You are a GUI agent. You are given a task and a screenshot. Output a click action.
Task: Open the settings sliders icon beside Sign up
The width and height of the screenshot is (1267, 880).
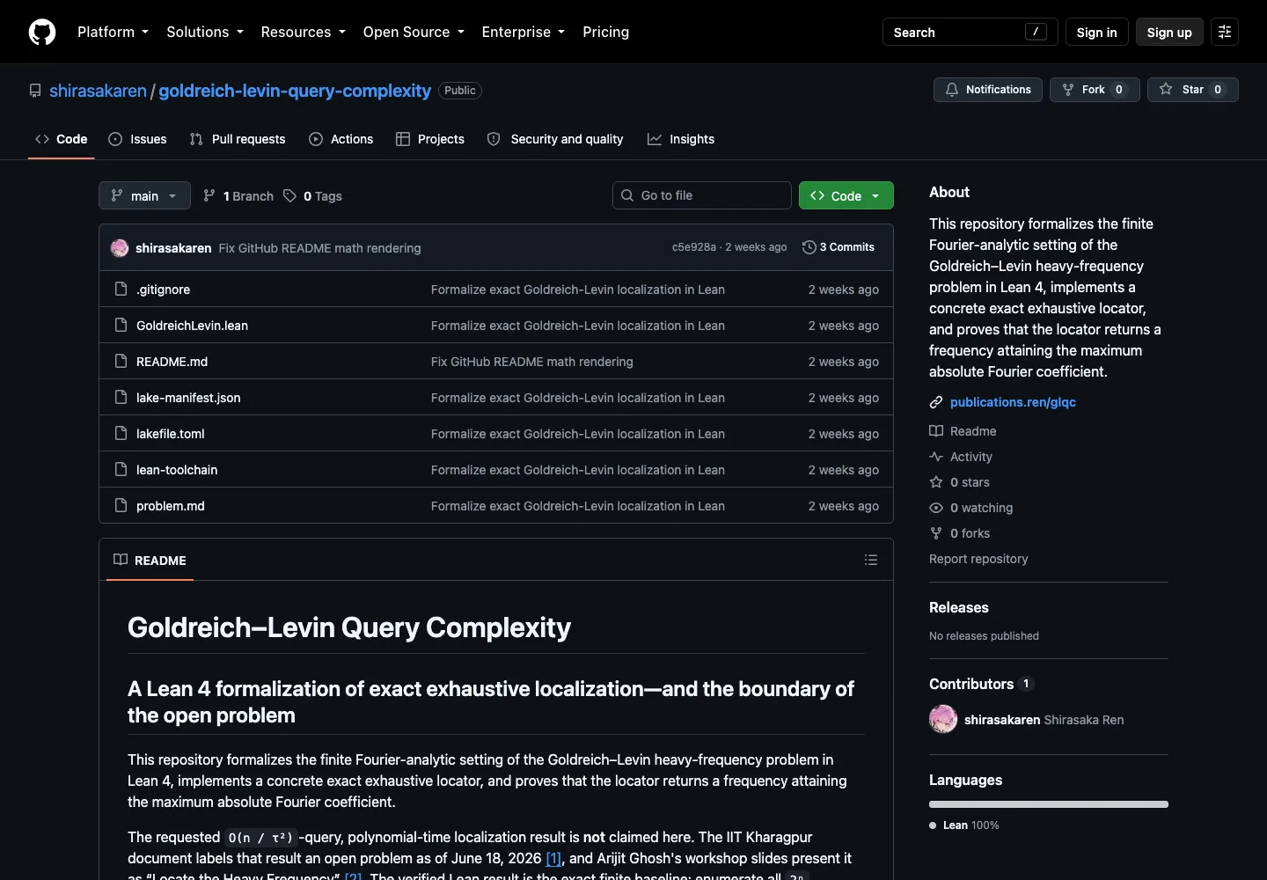click(1225, 32)
